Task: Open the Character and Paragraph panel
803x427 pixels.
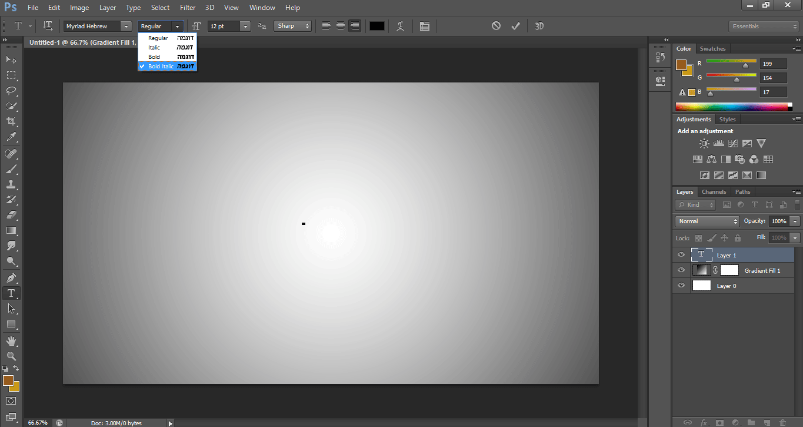Action: point(424,26)
